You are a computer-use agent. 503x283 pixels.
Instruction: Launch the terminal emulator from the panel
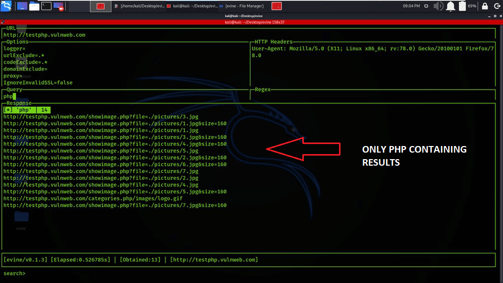pyautogui.click(x=46, y=6)
